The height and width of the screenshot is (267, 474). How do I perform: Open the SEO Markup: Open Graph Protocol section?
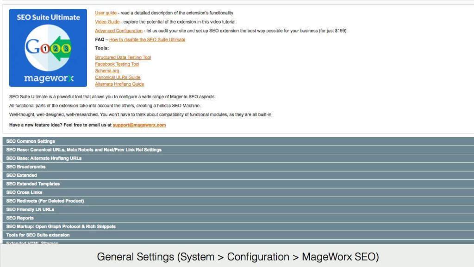pos(60,226)
